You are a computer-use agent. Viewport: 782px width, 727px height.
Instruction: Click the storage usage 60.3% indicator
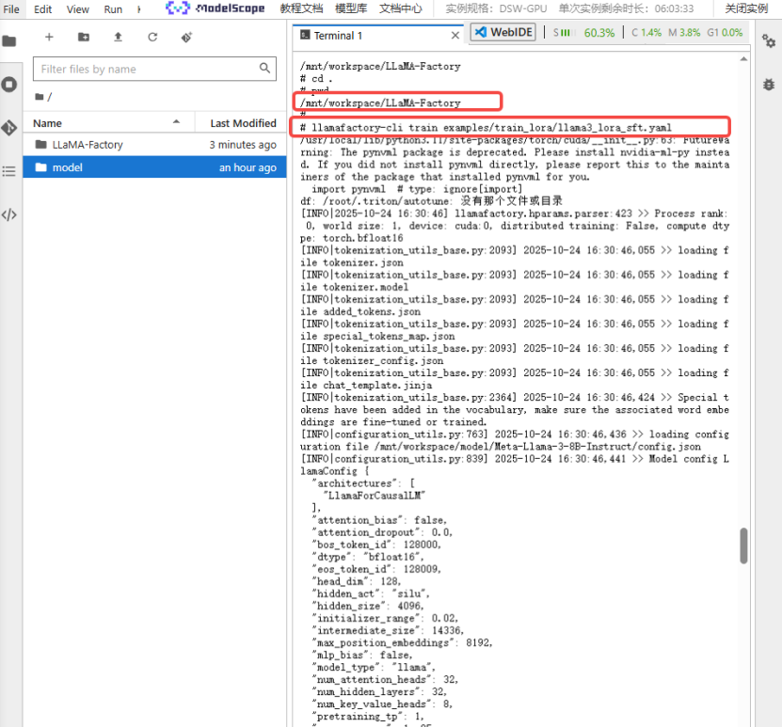(x=598, y=33)
